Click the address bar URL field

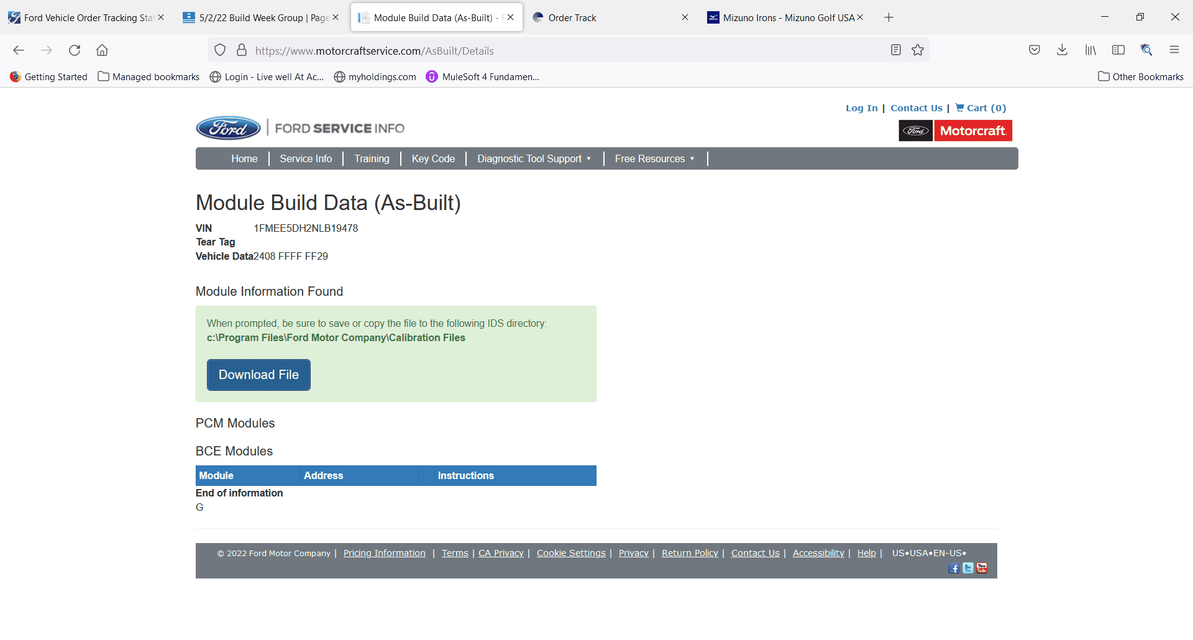click(x=569, y=50)
